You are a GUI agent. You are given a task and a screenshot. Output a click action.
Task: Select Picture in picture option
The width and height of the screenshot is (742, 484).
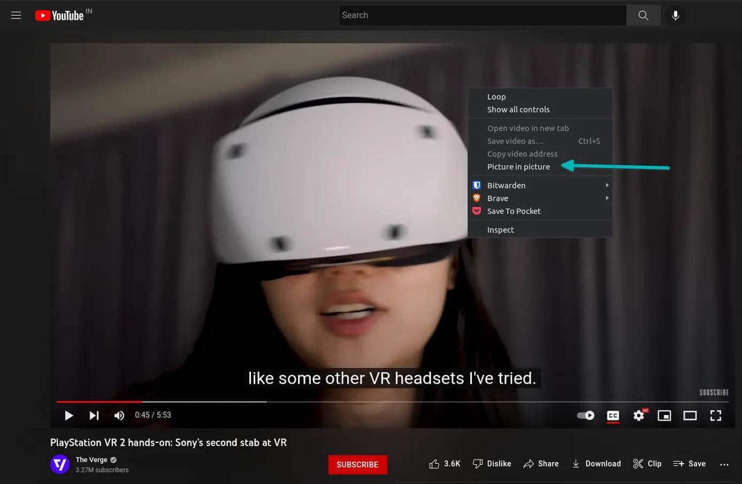pos(518,167)
